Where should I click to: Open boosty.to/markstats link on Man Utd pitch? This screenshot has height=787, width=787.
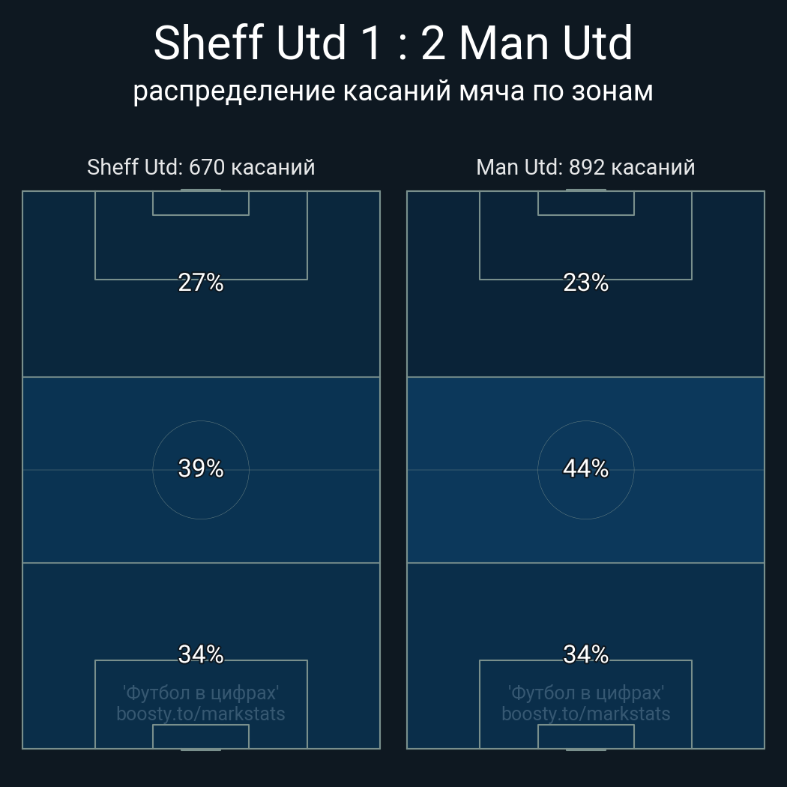[585, 714]
